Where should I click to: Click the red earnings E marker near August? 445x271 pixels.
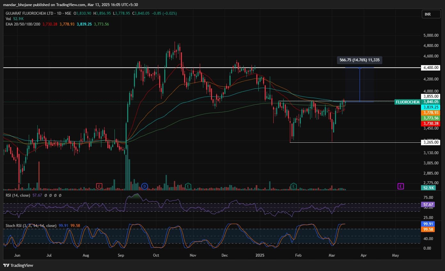pos(99,186)
